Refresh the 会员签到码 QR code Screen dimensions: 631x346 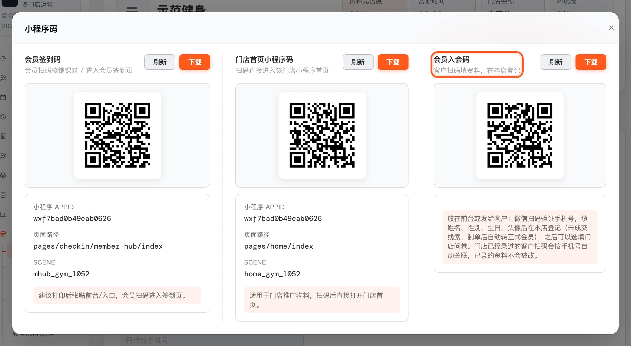(x=160, y=62)
